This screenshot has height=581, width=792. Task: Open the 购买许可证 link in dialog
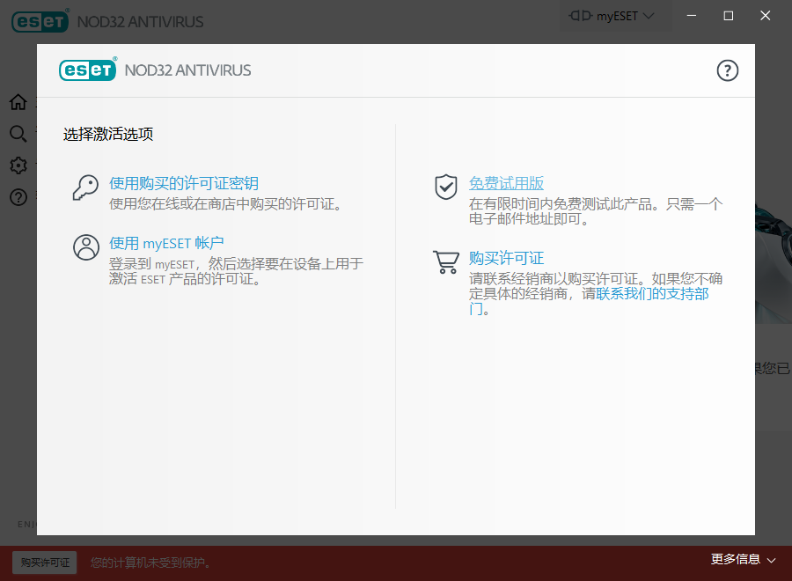point(506,258)
